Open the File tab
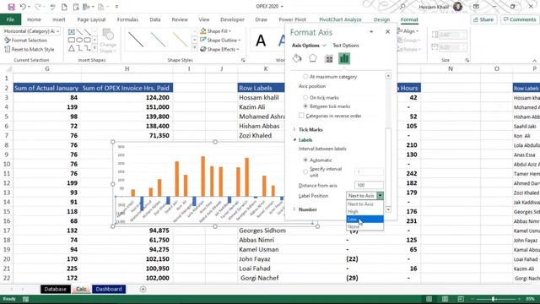540x304 pixels. pyautogui.click(x=10, y=19)
